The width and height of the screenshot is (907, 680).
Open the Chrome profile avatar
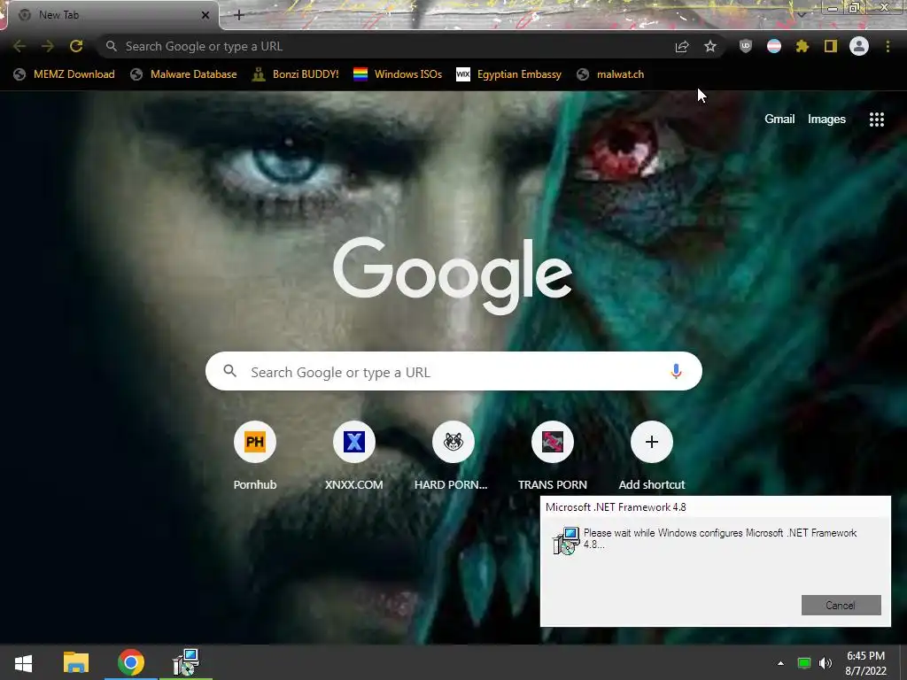[x=859, y=46]
